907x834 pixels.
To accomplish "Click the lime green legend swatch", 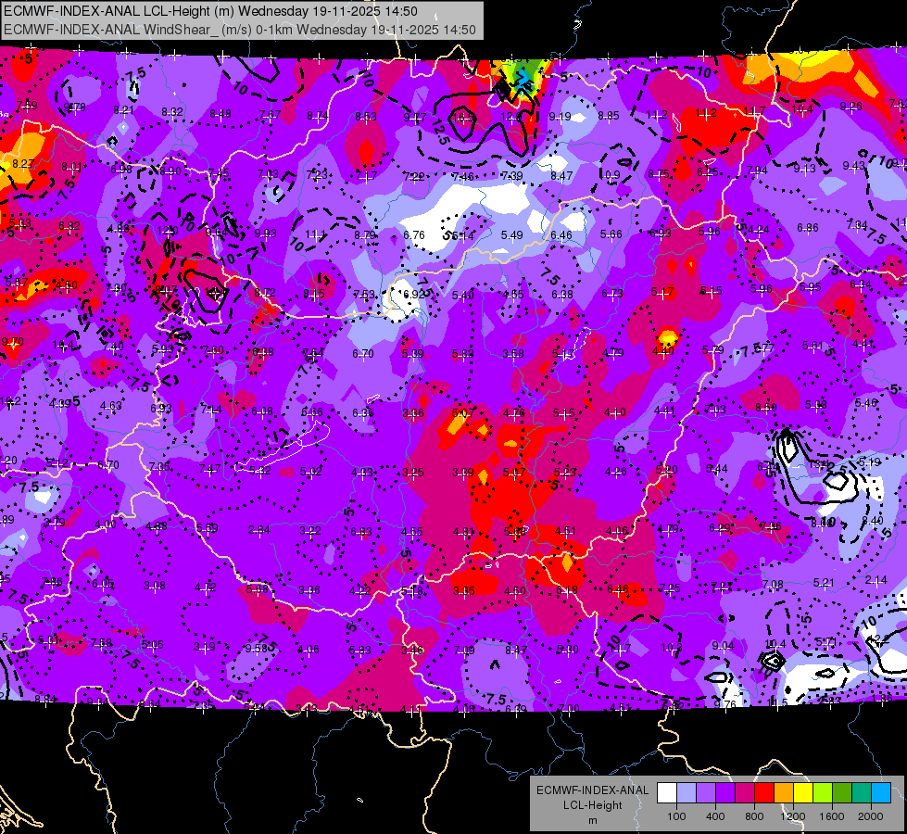I will pyautogui.click(x=823, y=793).
